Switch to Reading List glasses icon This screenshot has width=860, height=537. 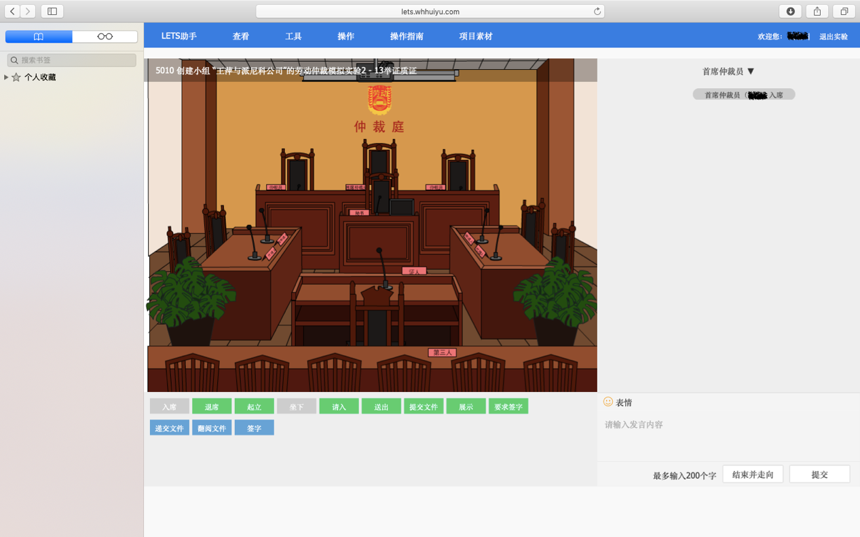coord(105,37)
